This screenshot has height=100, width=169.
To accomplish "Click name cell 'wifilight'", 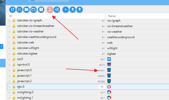I will coord(112,48).
